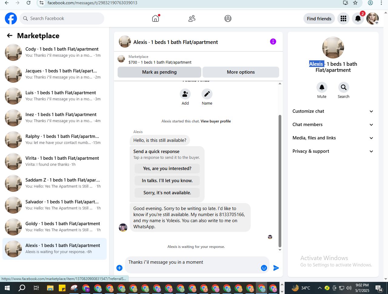Open Windows Task View icon
388x294 pixels.
[36, 288]
